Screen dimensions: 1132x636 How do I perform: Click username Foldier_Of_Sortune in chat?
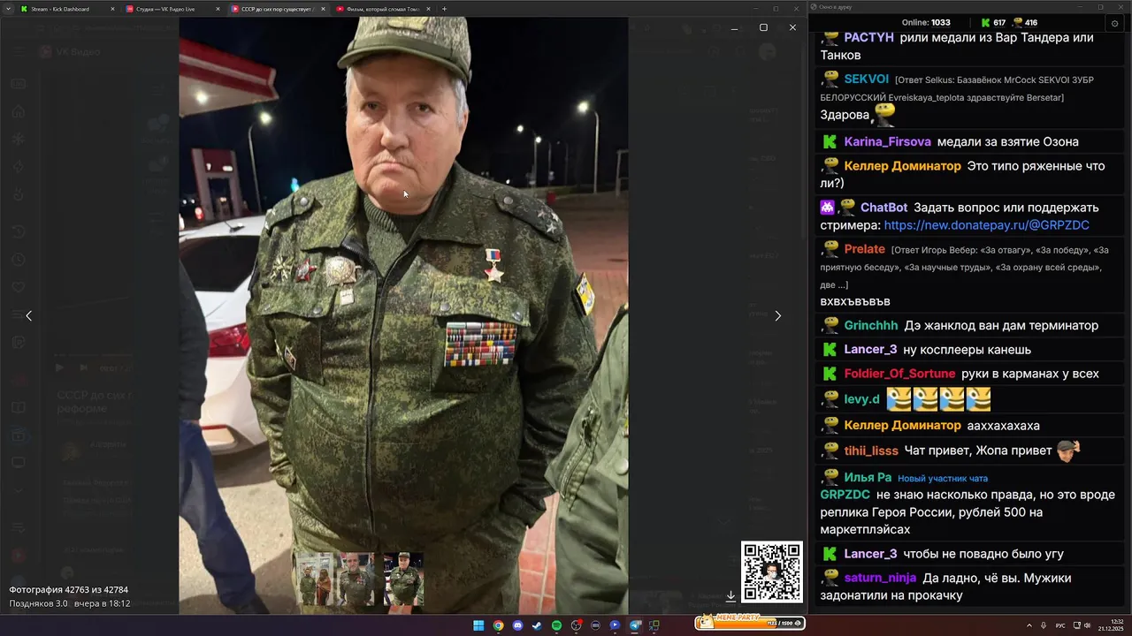899,374
